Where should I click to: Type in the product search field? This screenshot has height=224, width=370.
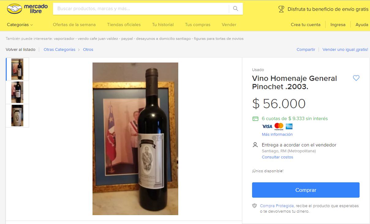[141, 9]
